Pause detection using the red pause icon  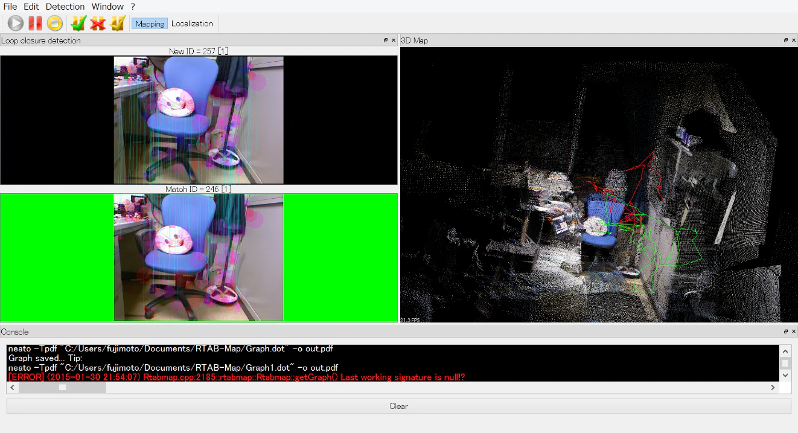tap(35, 24)
